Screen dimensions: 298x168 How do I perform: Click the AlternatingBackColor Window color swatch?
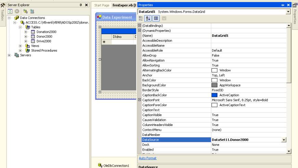214,70
